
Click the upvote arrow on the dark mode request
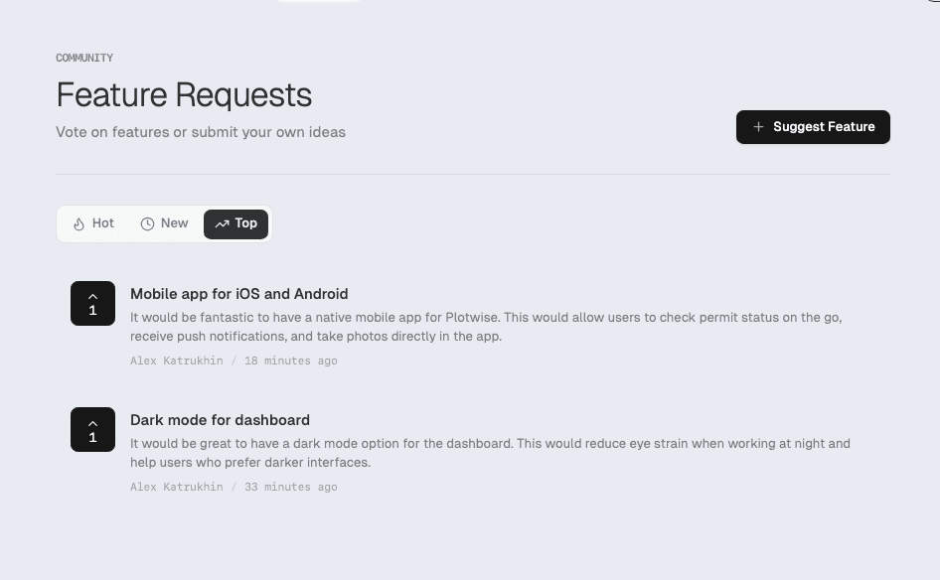click(x=92, y=422)
